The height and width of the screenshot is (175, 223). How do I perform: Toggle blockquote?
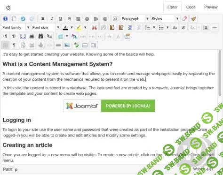tap(115, 19)
